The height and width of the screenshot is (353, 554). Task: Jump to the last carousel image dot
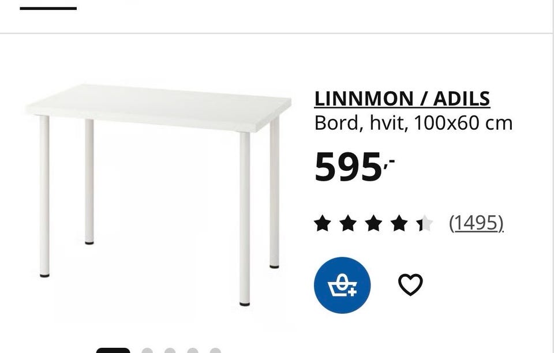pyautogui.click(x=215, y=351)
